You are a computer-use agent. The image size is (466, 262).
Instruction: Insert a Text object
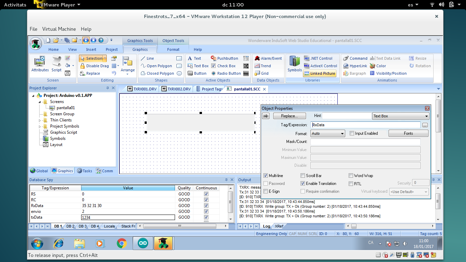[194, 58]
